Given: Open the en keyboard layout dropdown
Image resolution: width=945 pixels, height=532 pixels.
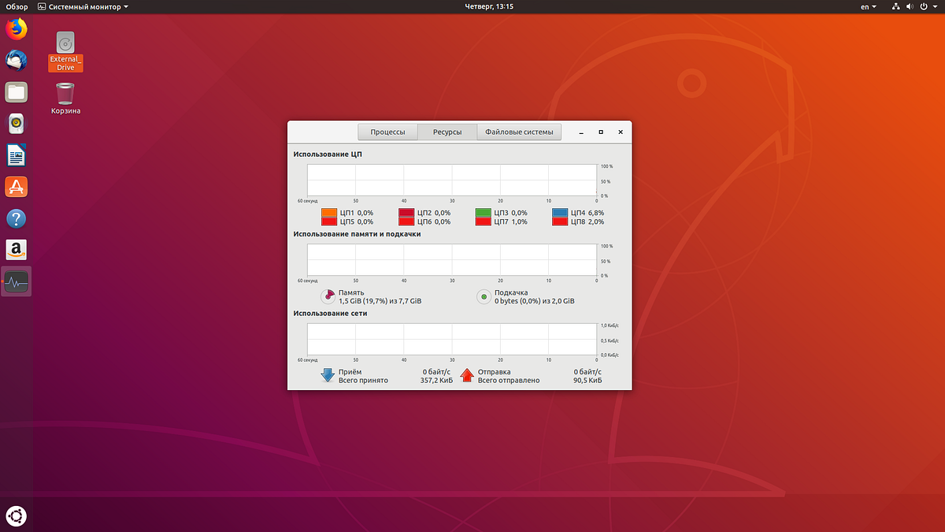Looking at the screenshot, I should (867, 6).
